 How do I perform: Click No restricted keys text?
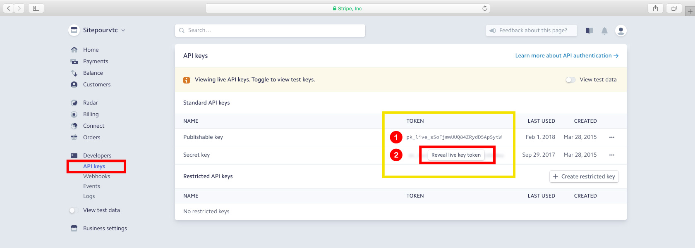pyautogui.click(x=206, y=212)
